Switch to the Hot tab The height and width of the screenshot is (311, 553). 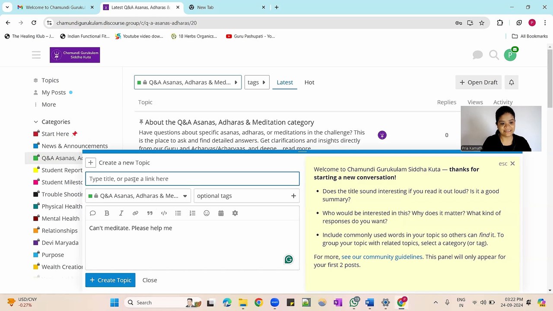(x=309, y=82)
